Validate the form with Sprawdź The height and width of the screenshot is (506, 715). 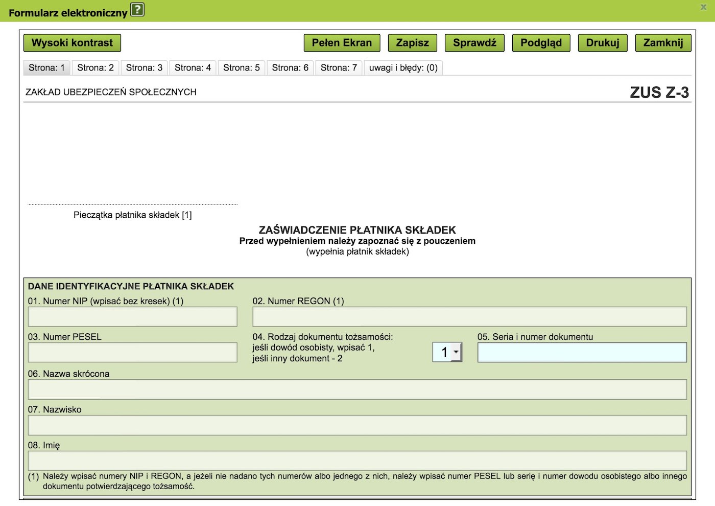[474, 43]
